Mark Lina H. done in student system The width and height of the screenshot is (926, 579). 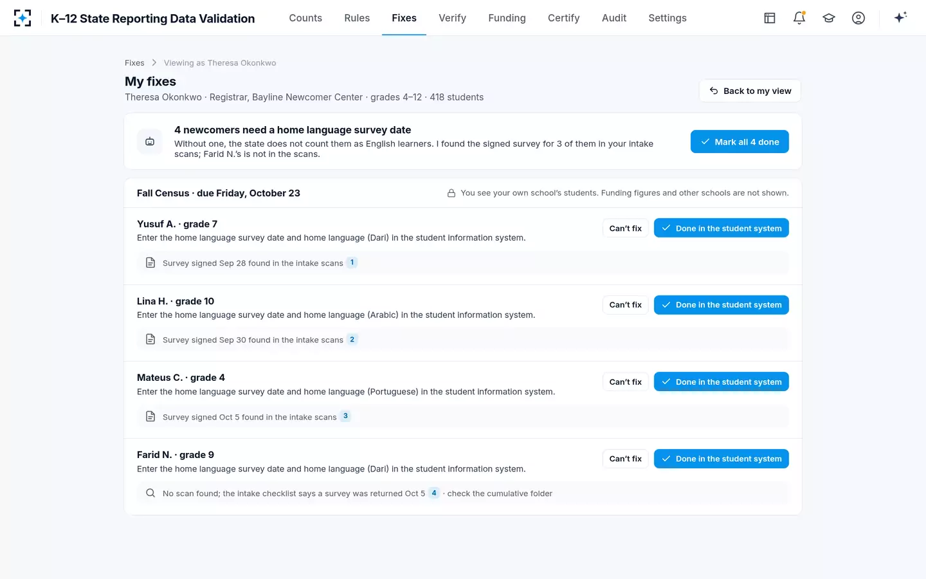[722, 305]
